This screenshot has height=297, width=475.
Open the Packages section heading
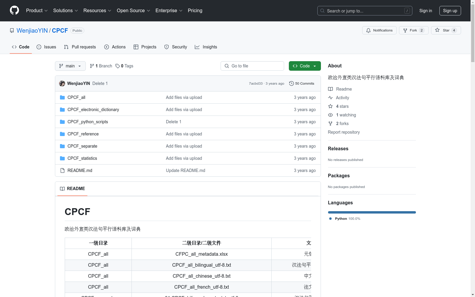(339, 176)
